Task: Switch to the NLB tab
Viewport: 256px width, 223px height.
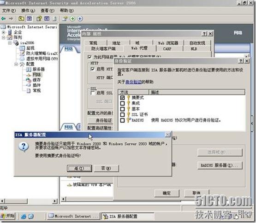Action: tap(194, 49)
